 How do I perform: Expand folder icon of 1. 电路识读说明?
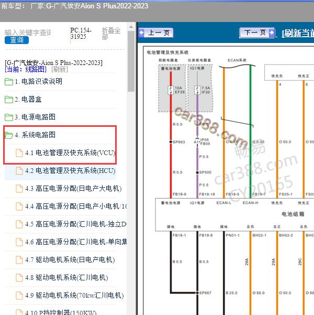click(x=9, y=82)
